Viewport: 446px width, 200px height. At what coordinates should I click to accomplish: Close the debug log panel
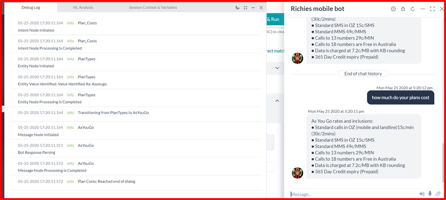(261, 8)
